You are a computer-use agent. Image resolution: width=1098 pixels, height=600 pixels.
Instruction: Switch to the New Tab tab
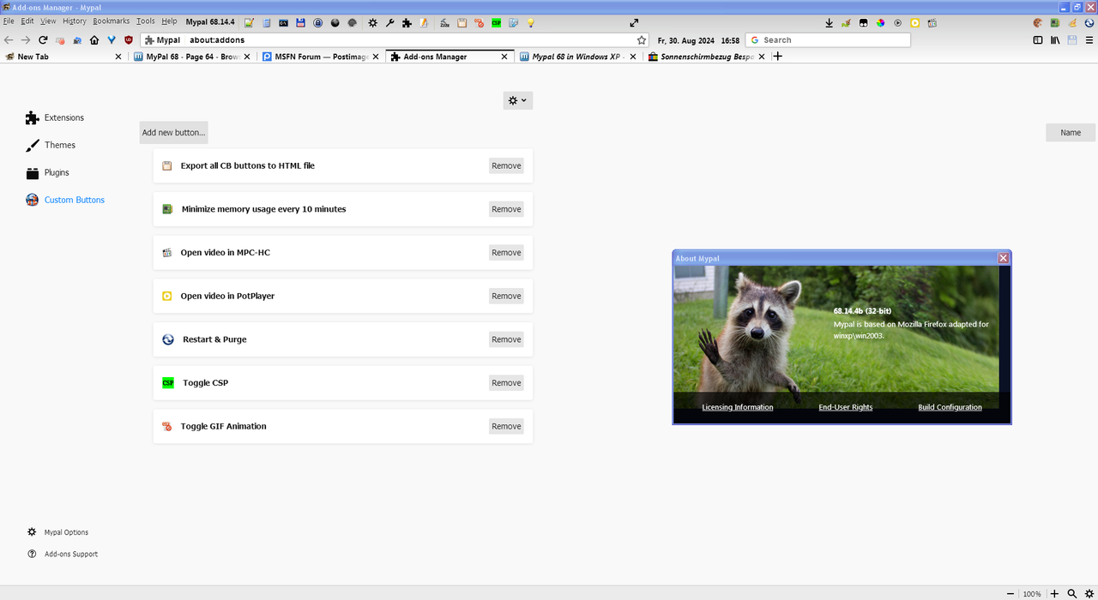pos(64,57)
